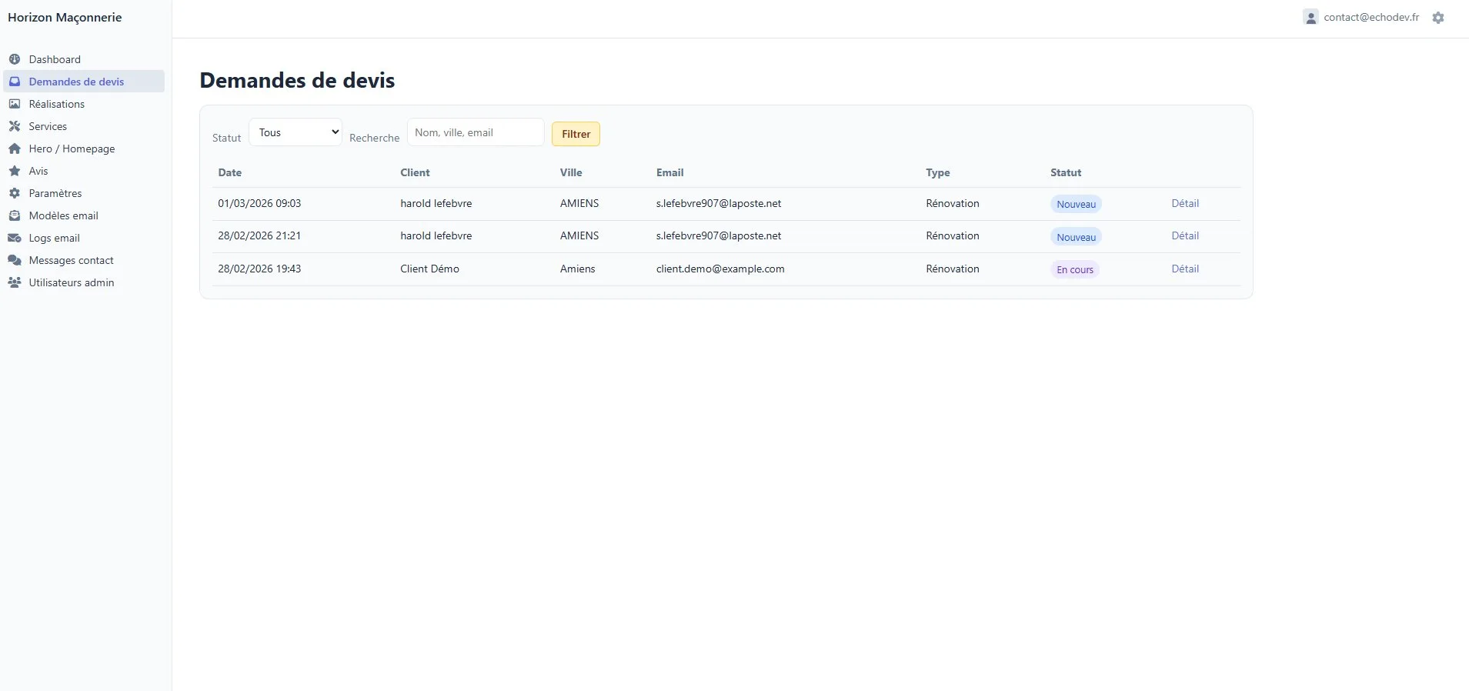Open Détail for 01/03/2026 09:03 request
This screenshot has width=1469, height=691.
(x=1184, y=203)
